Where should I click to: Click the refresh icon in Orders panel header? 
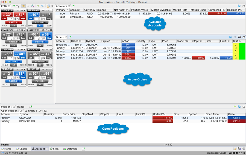coord(230,37)
